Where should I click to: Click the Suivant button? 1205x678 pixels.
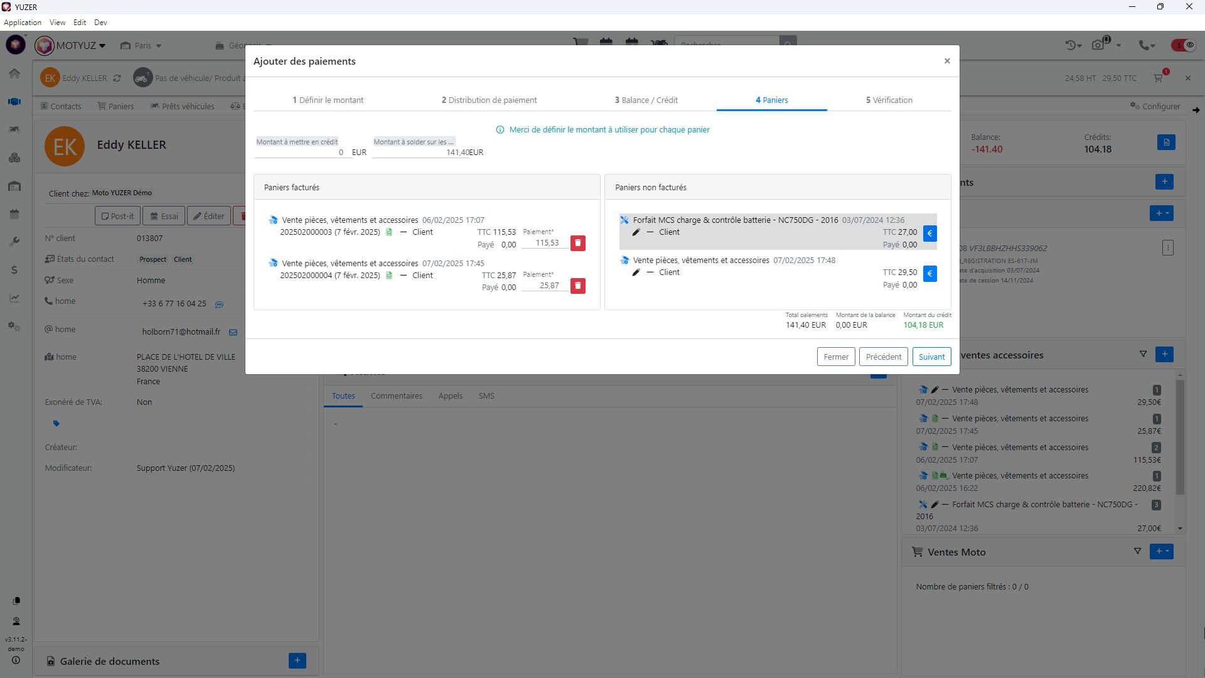coord(931,357)
